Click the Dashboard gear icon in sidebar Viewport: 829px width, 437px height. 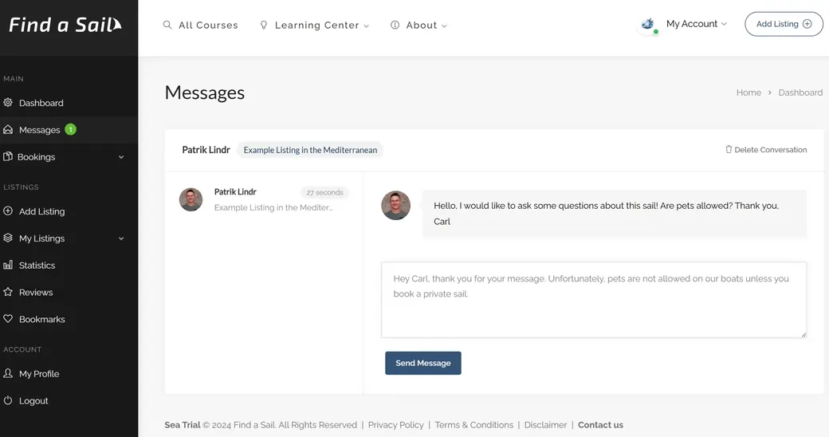click(x=8, y=103)
